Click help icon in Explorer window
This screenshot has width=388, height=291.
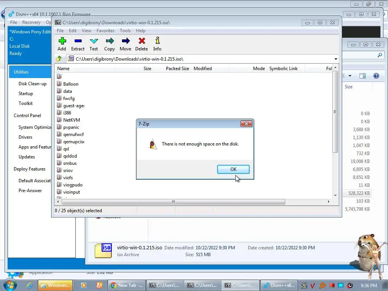coord(376,76)
